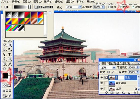Select the Pen tool in the toolbox
Image resolution: width=140 pixels, height=99 pixels.
click(x=4, y=59)
